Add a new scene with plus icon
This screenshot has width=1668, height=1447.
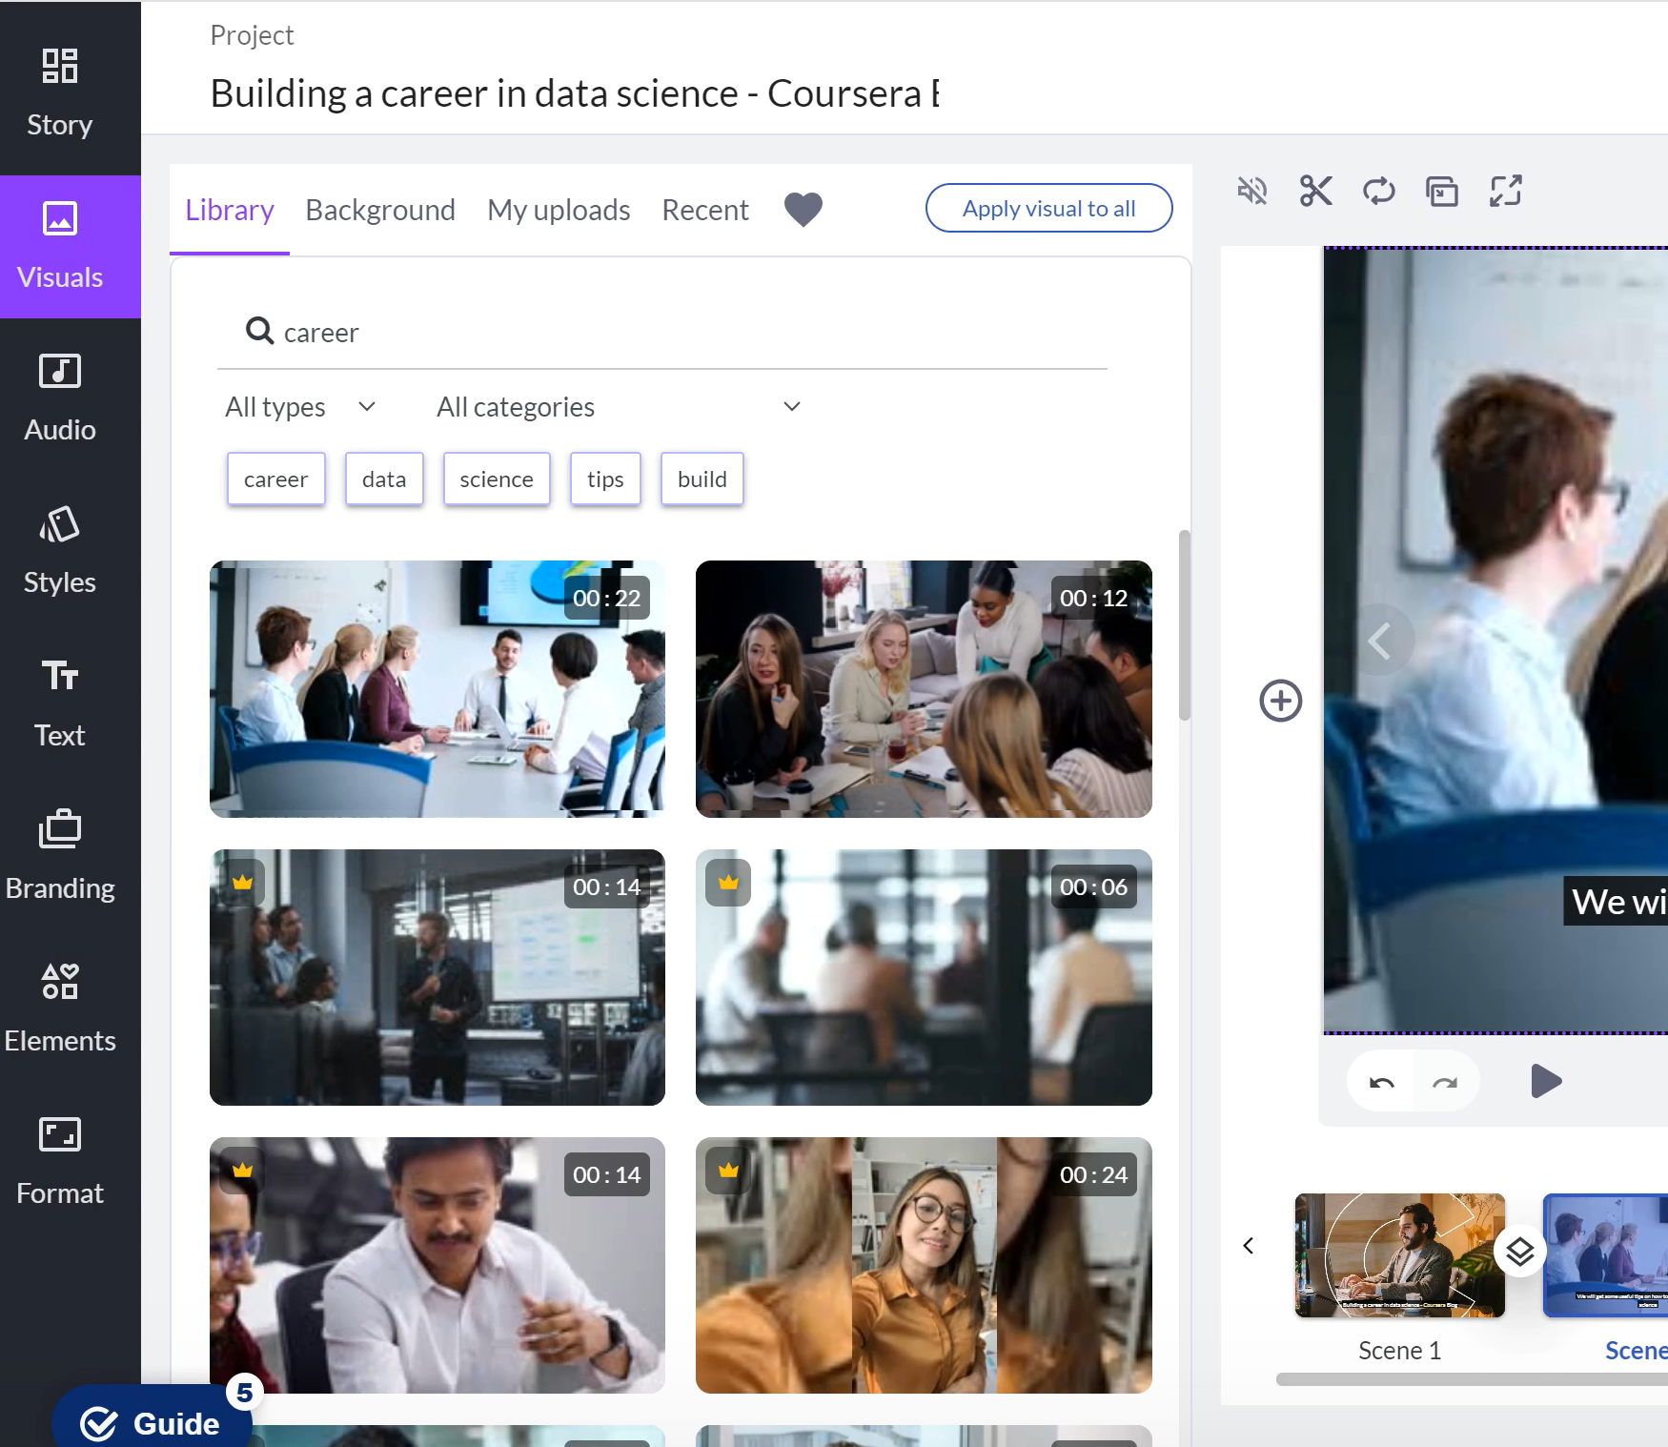(1281, 701)
